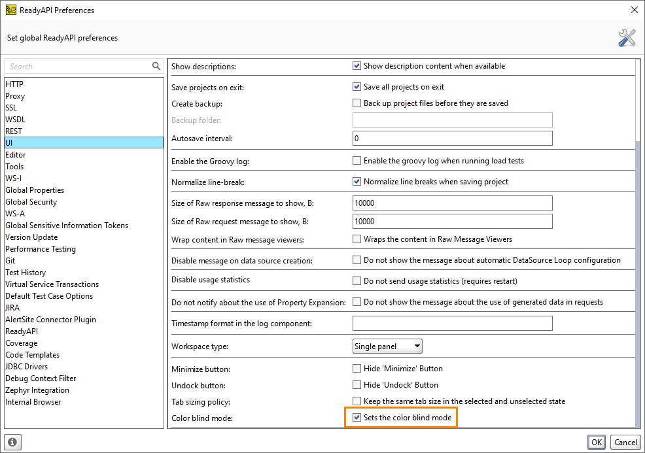Enable 'Back up project files before they are saved'
This screenshot has height=453, width=645.
[x=357, y=102]
